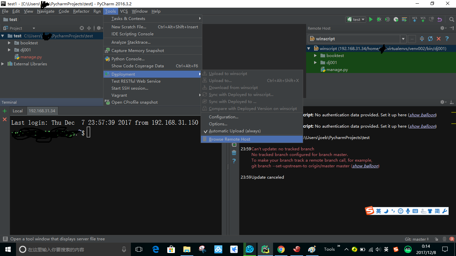
Task: Select manage.py in Remote Host tree
Action: [x=337, y=70]
